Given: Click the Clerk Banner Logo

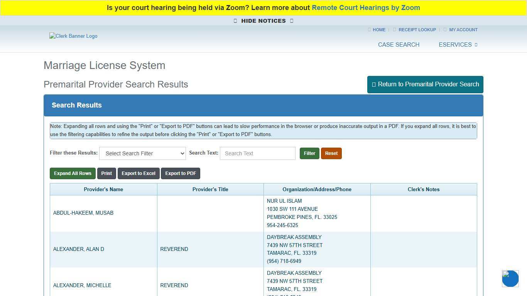Looking at the screenshot, I should [x=73, y=36].
